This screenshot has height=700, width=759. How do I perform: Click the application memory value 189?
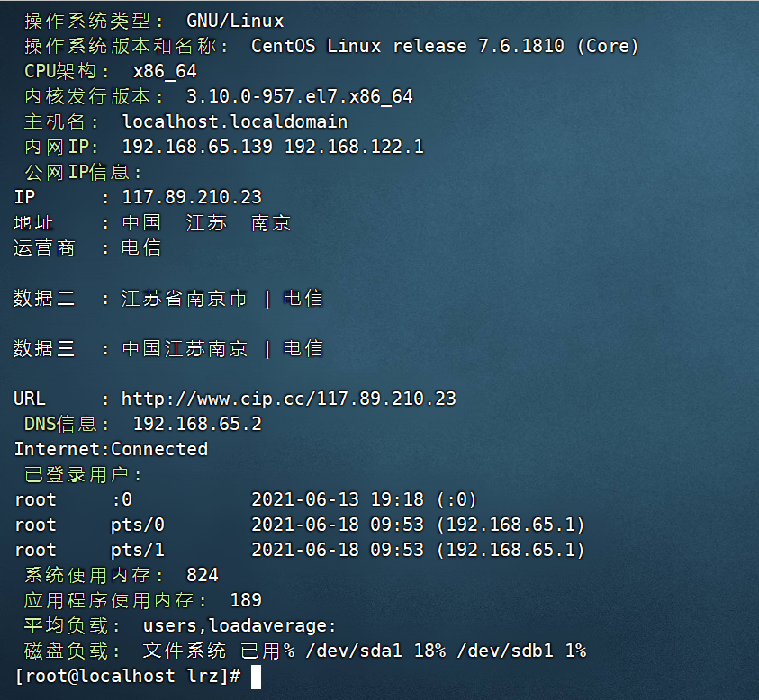point(246,600)
